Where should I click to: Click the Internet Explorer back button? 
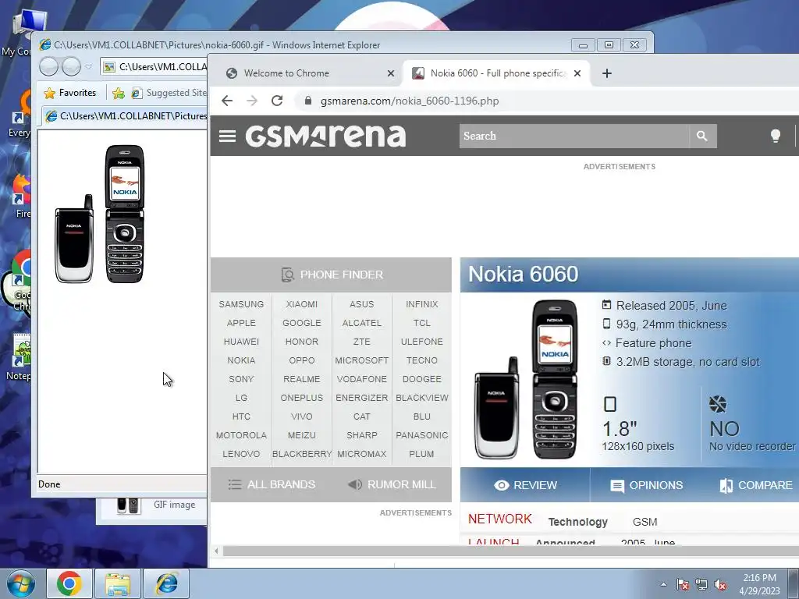49,66
